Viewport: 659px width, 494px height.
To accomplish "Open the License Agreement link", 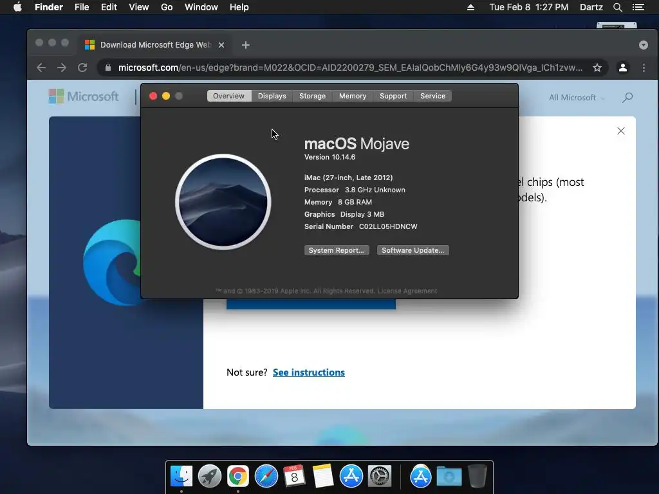I will click(407, 291).
